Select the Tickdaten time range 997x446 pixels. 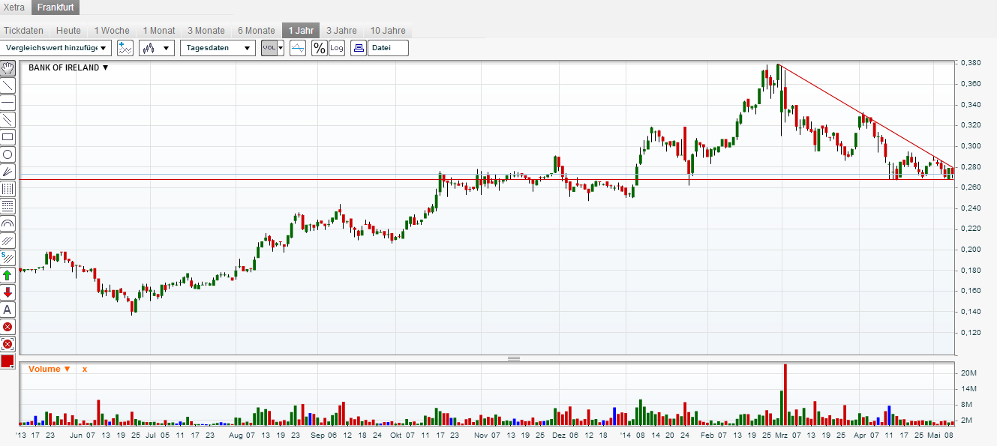23,31
